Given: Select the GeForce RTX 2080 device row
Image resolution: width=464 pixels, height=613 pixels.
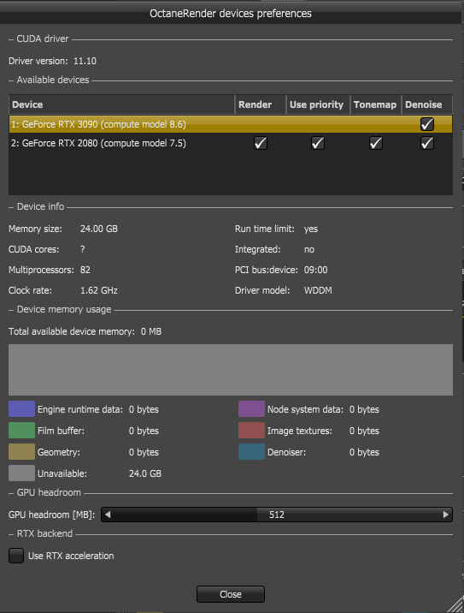Looking at the screenshot, I should pyautogui.click(x=231, y=143).
